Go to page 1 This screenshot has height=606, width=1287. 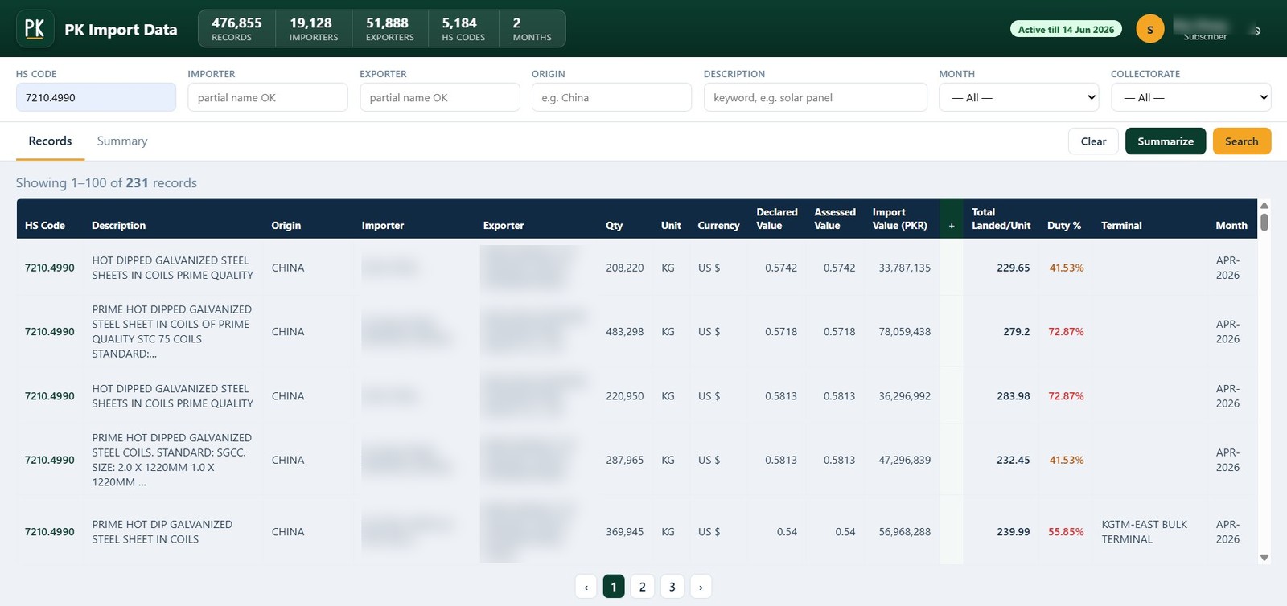(x=614, y=587)
